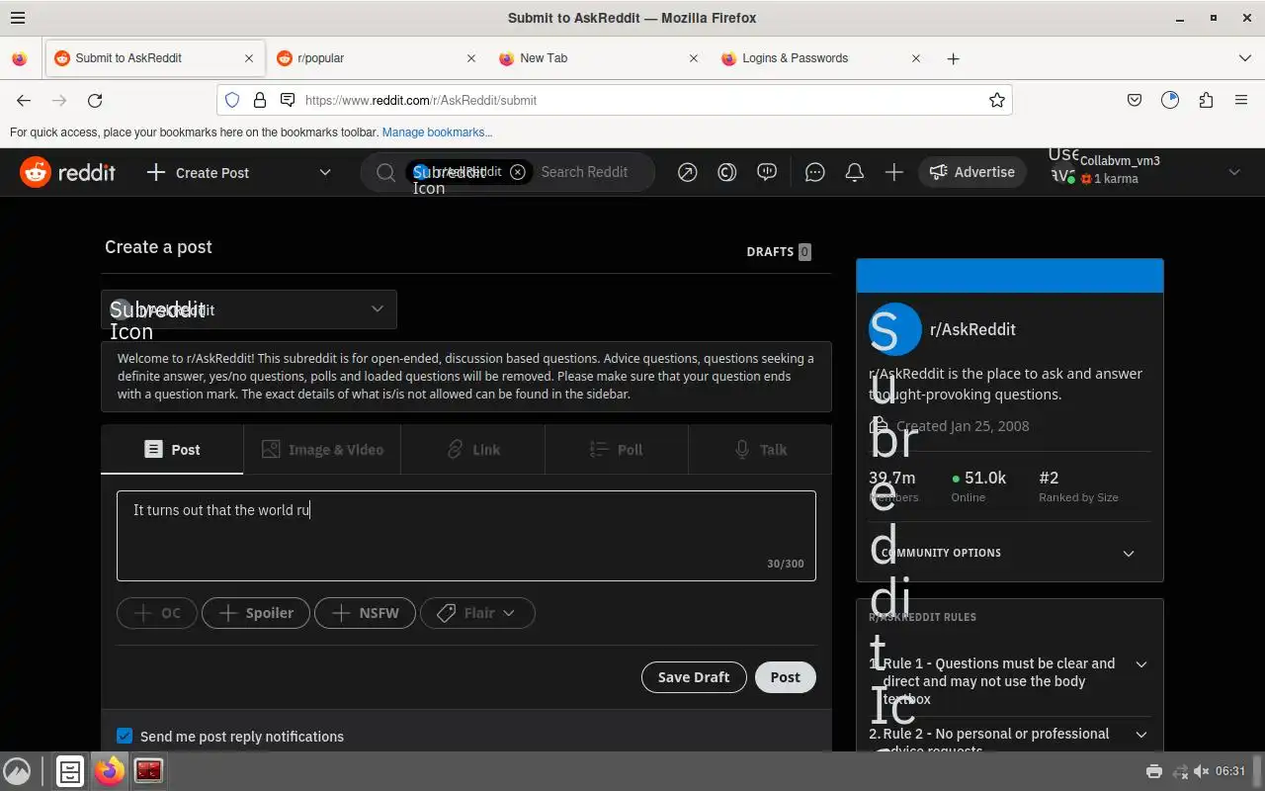Select the Image & Video tab
Screen dimensions: 1265x791
[x=322, y=449]
